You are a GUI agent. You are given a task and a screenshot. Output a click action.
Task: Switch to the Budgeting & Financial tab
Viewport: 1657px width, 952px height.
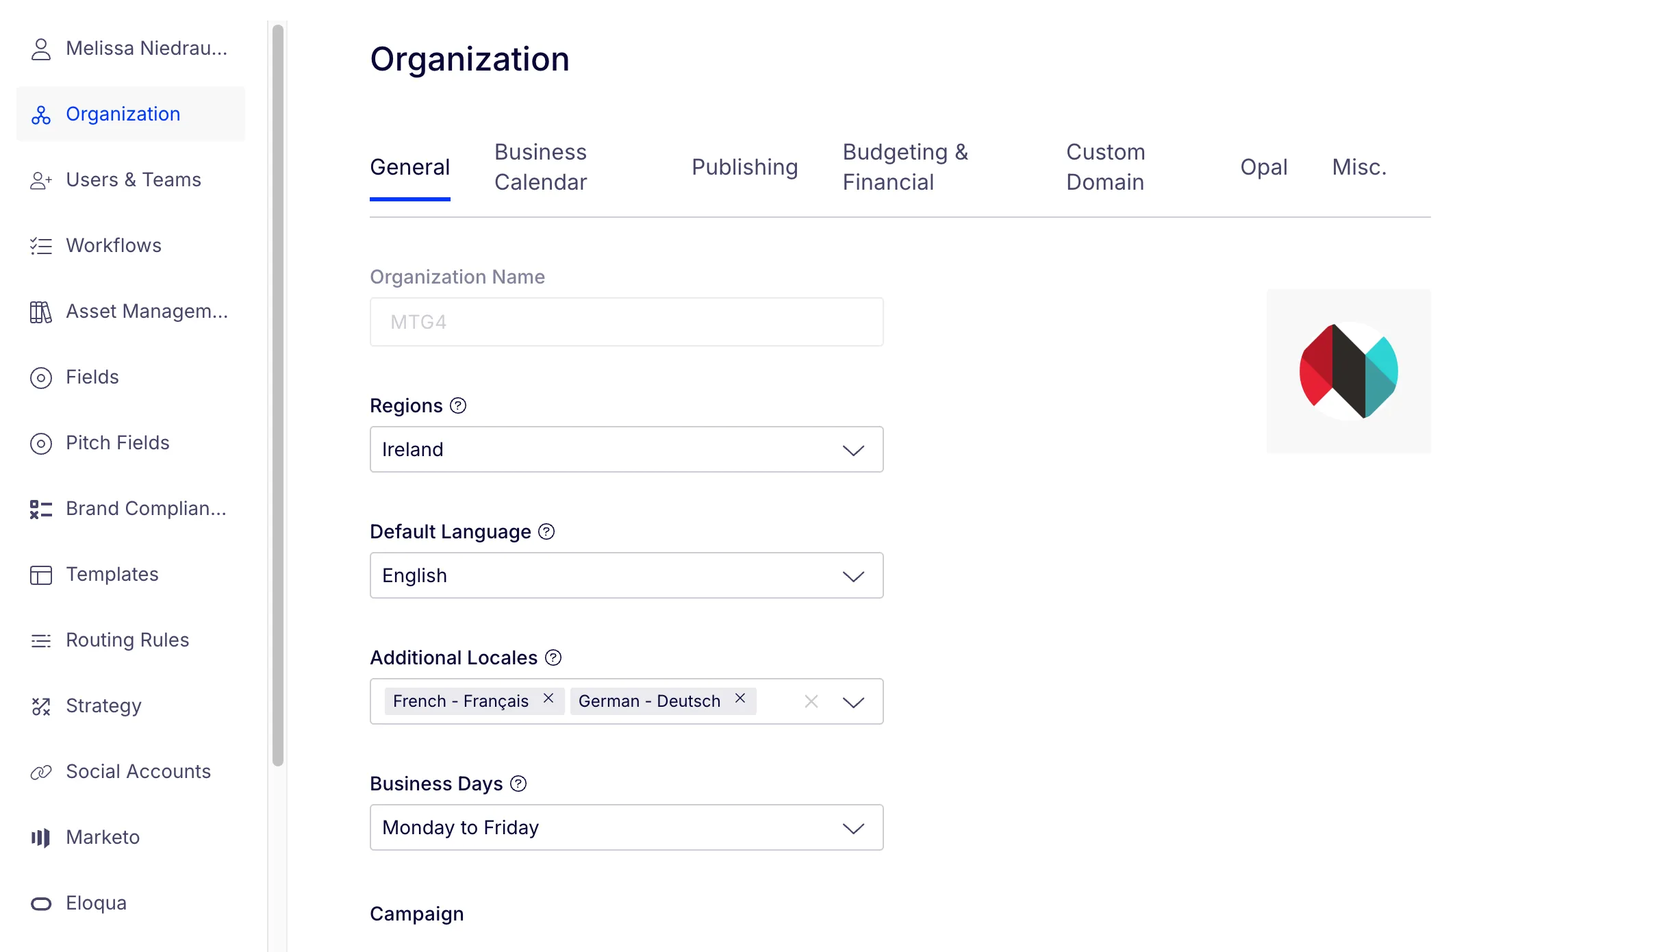905,167
